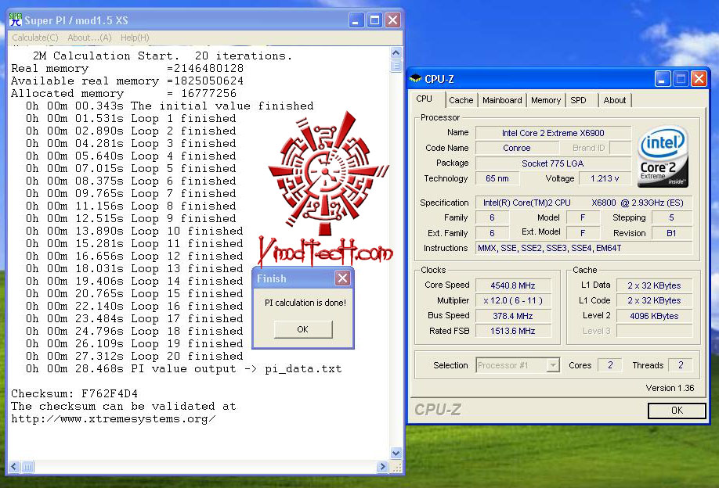Click the Stepping value 5
719x488 pixels.
point(672,217)
